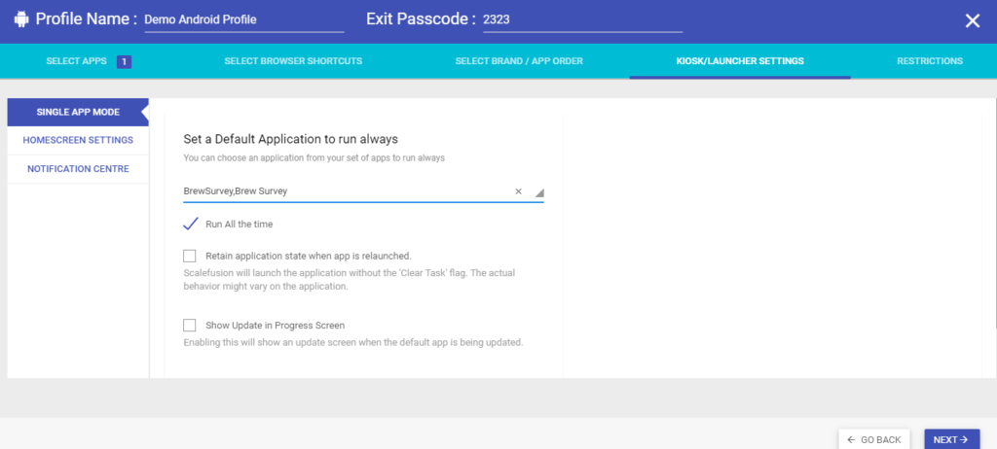Click the selected apps count badge showing 1
997x449 pixels.
124,61
